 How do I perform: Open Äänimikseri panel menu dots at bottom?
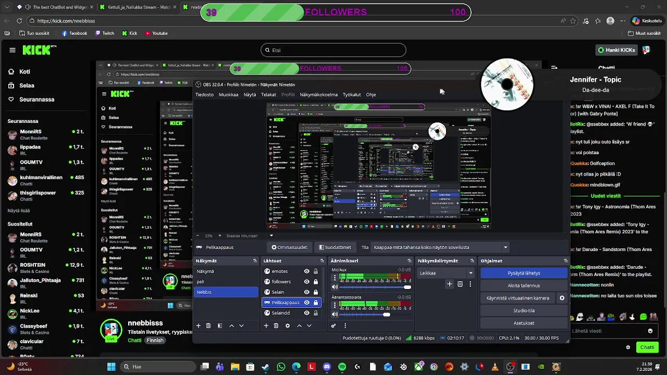(x=345, y=326)
